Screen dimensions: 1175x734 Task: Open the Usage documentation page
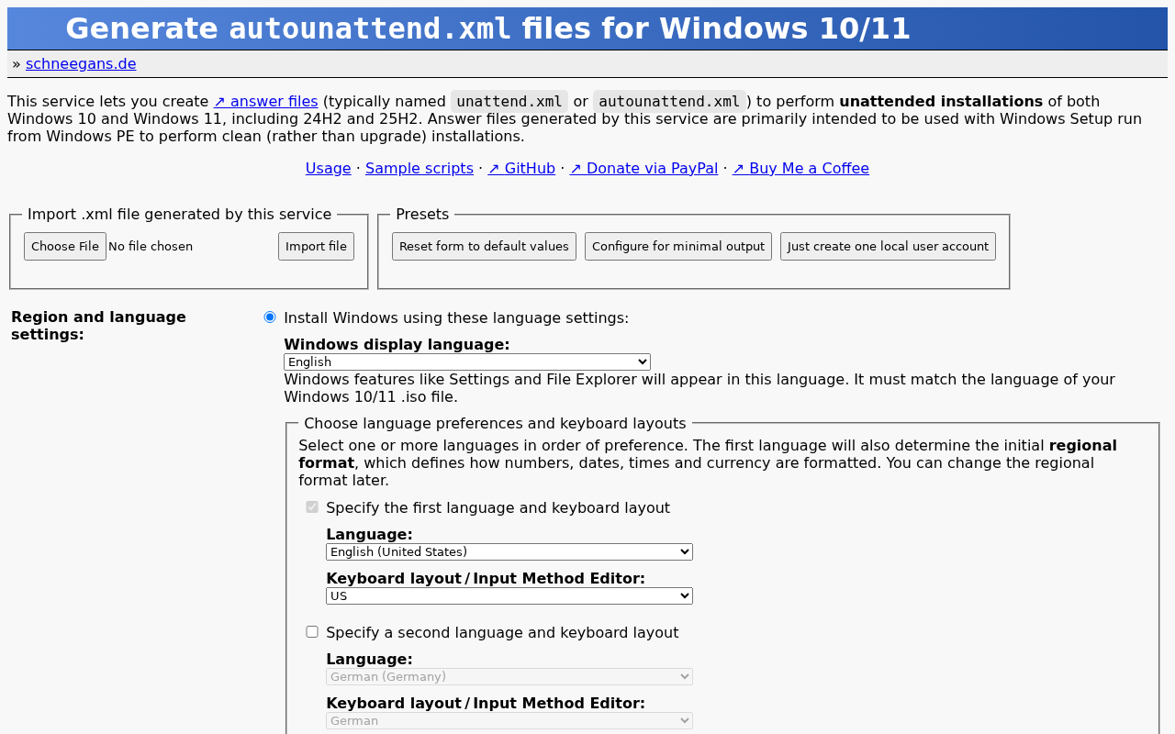328,167
